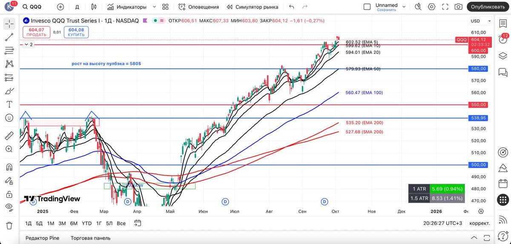This screenshot has height=244, width=511.
Task: Launch Симулятор рынка replay
Action: pos(253,7)
